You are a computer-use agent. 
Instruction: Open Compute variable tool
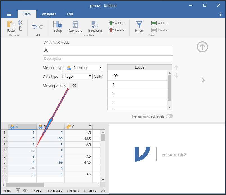(75, 26)
